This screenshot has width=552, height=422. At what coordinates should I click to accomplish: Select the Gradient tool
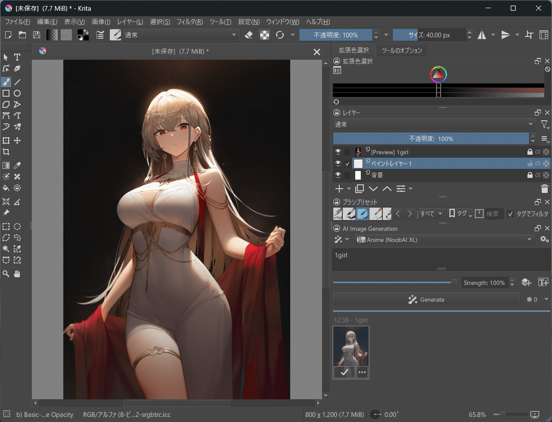click(x=6, y=165)
